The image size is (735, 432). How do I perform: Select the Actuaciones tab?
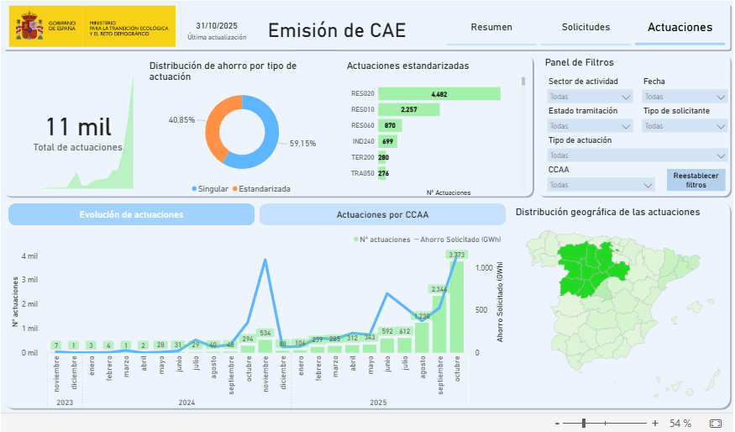[x=680, y=27]
